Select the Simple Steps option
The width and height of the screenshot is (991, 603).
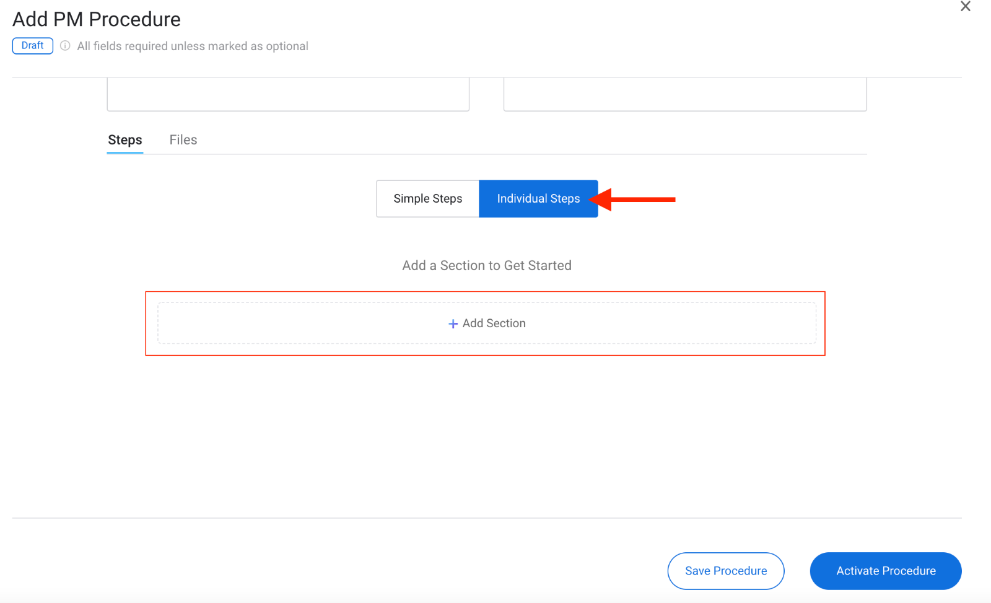click(427, 199)
